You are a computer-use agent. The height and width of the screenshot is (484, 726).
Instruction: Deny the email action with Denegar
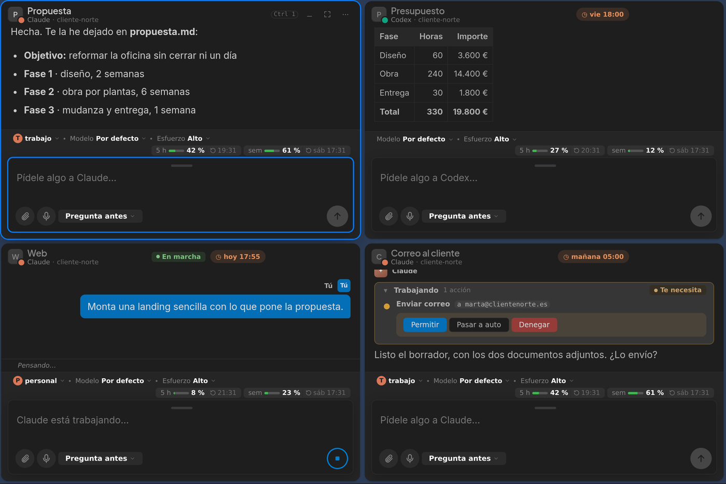click(x=534, y=325)
